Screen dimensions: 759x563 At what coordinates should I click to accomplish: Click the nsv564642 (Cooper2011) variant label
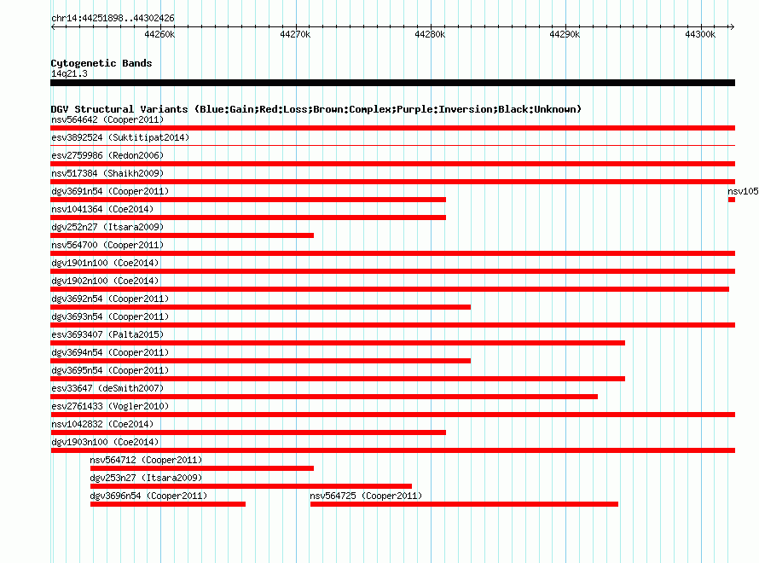tap(107, 119)
